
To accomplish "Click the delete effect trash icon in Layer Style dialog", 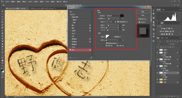I will [91, 58].
